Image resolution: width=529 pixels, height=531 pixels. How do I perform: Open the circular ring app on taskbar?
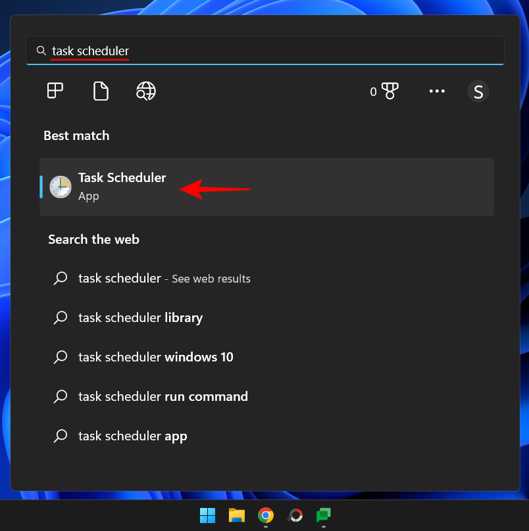click(x=295, y=515)
